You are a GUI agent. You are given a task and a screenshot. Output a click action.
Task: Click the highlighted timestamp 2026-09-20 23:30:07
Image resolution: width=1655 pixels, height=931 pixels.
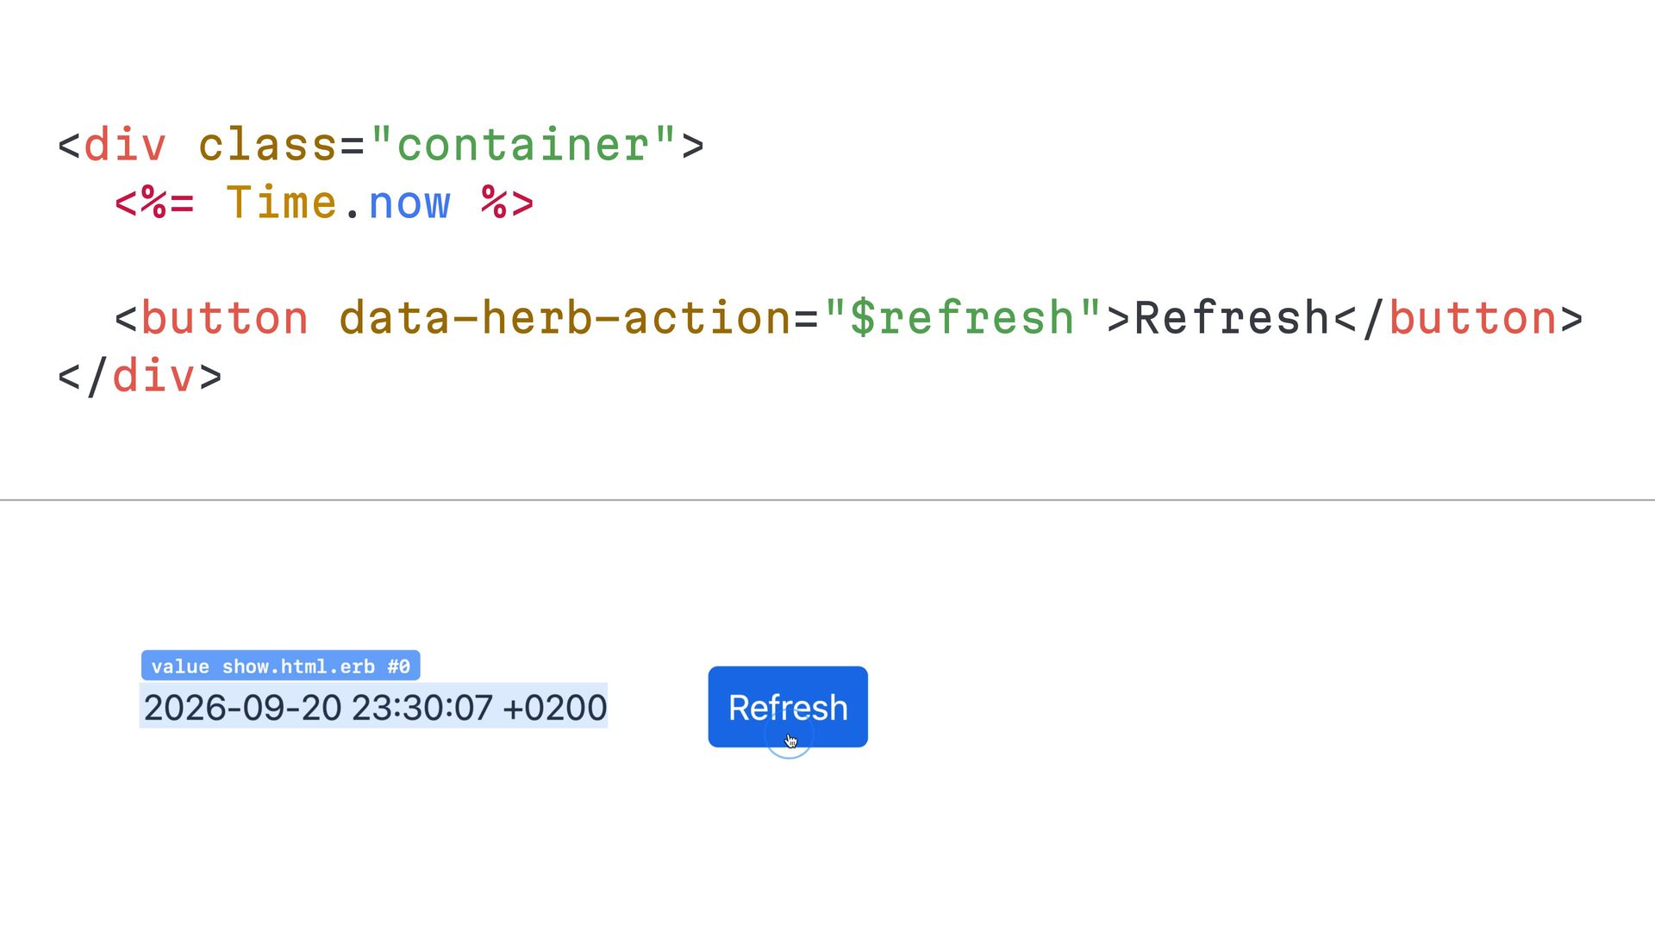(318, 708)
